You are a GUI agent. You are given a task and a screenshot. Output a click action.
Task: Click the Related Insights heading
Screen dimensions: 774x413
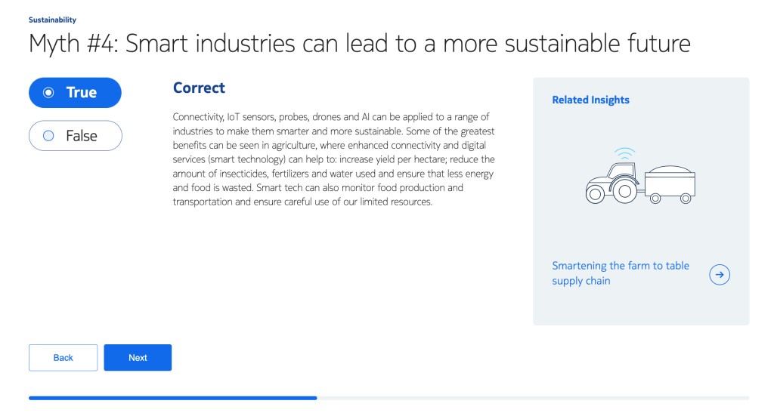click(590, 100)
